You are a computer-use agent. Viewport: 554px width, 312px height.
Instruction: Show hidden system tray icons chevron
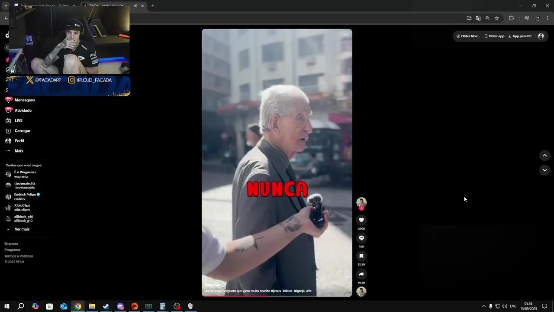tap(483, 306)
